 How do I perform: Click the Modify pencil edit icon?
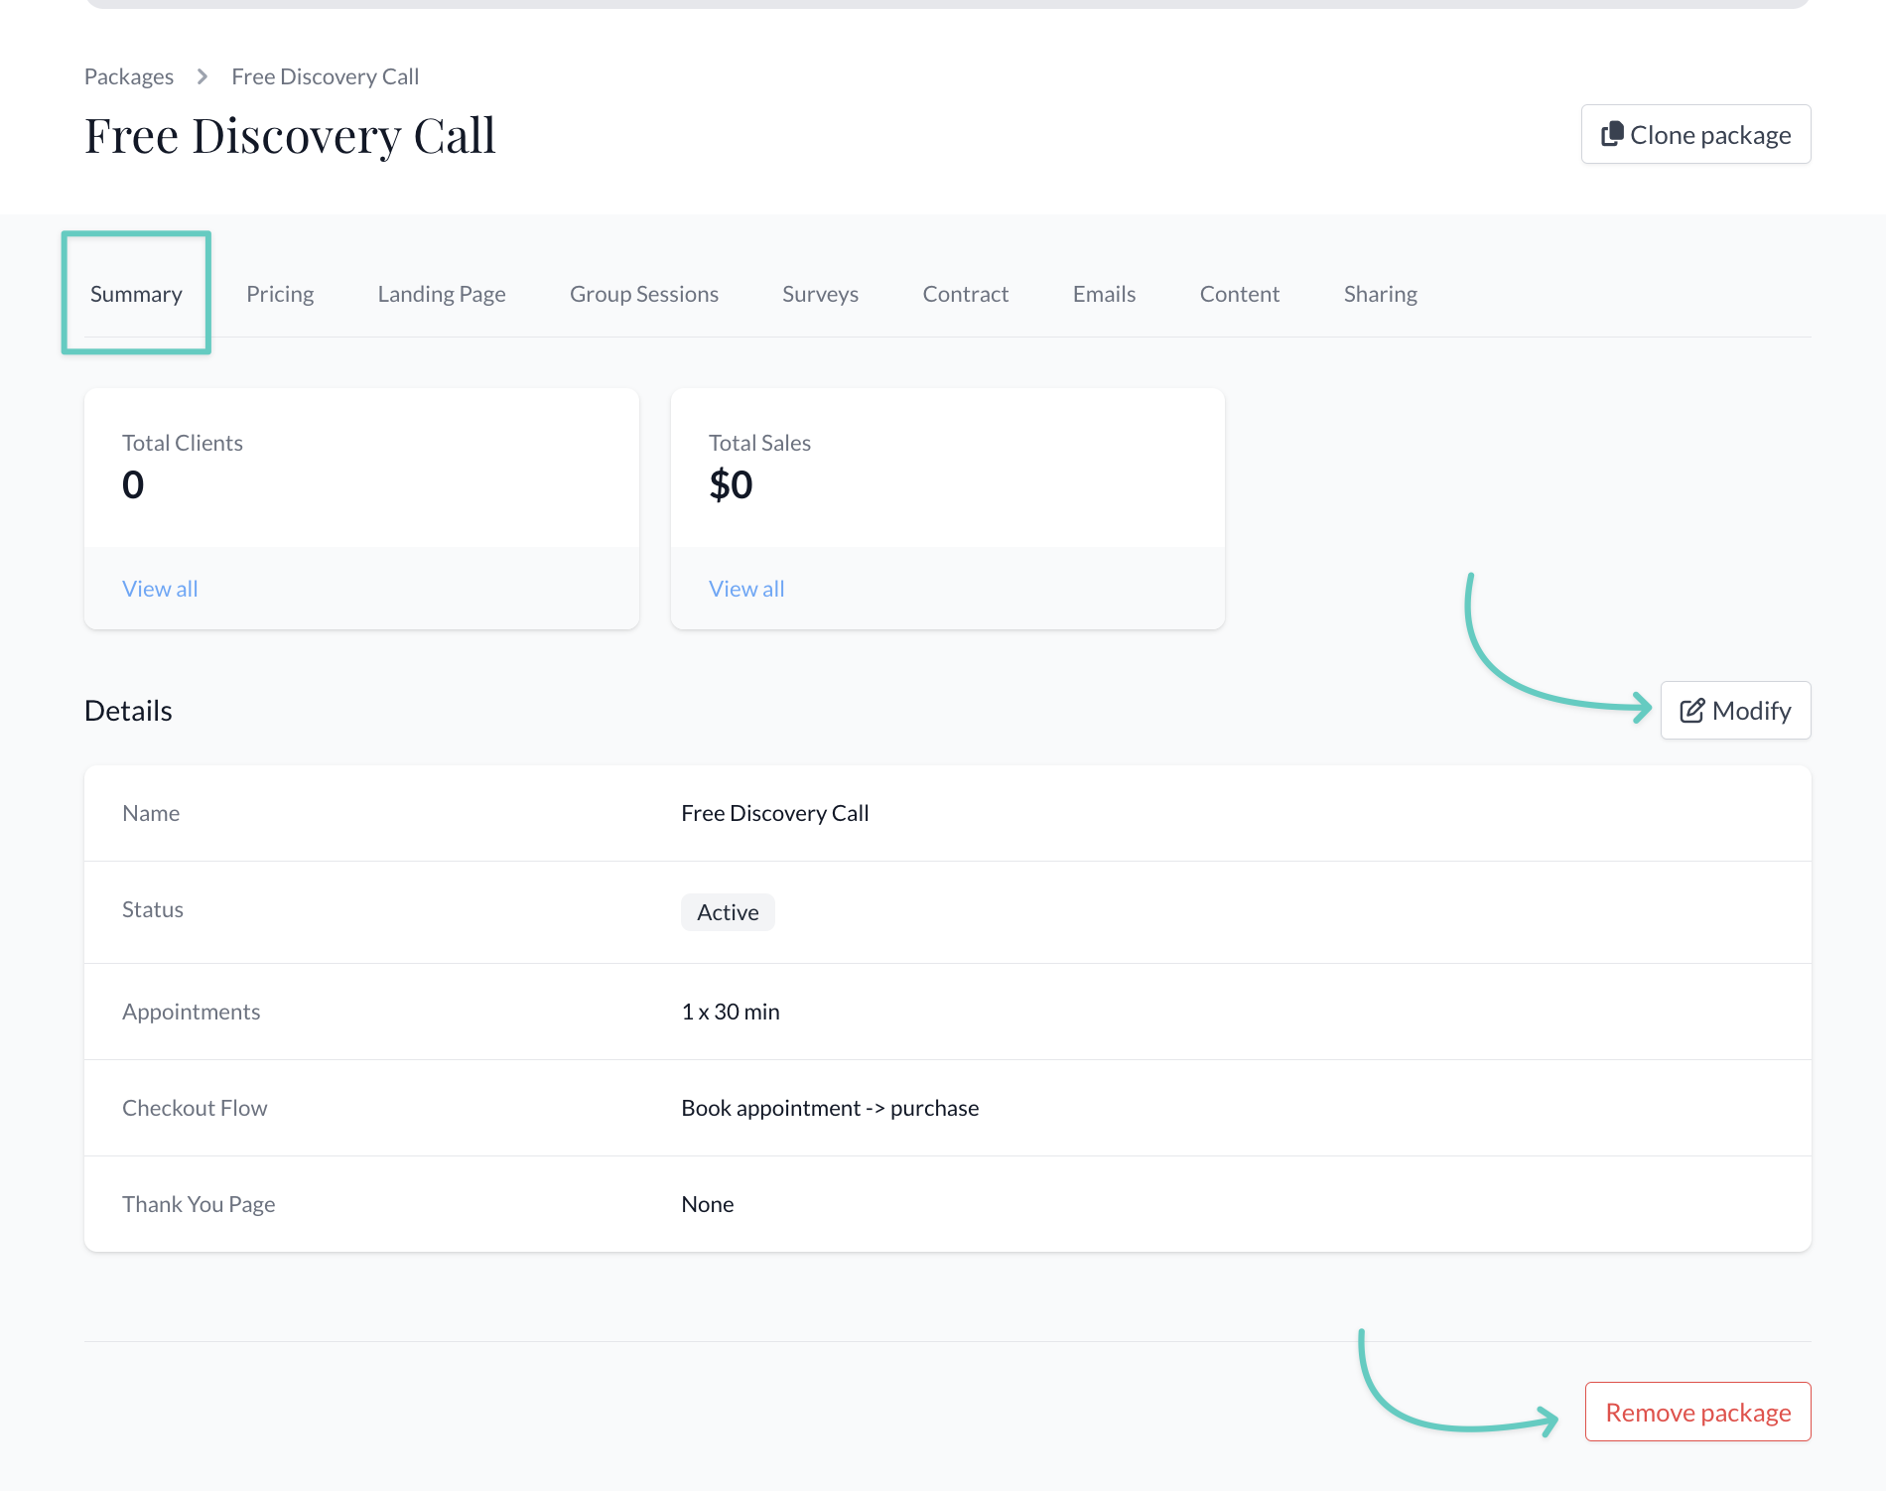[1691, 711]
